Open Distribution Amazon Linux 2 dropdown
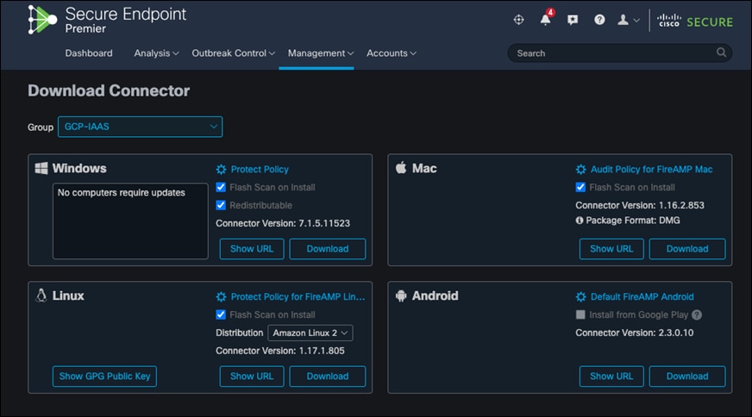 310,333
